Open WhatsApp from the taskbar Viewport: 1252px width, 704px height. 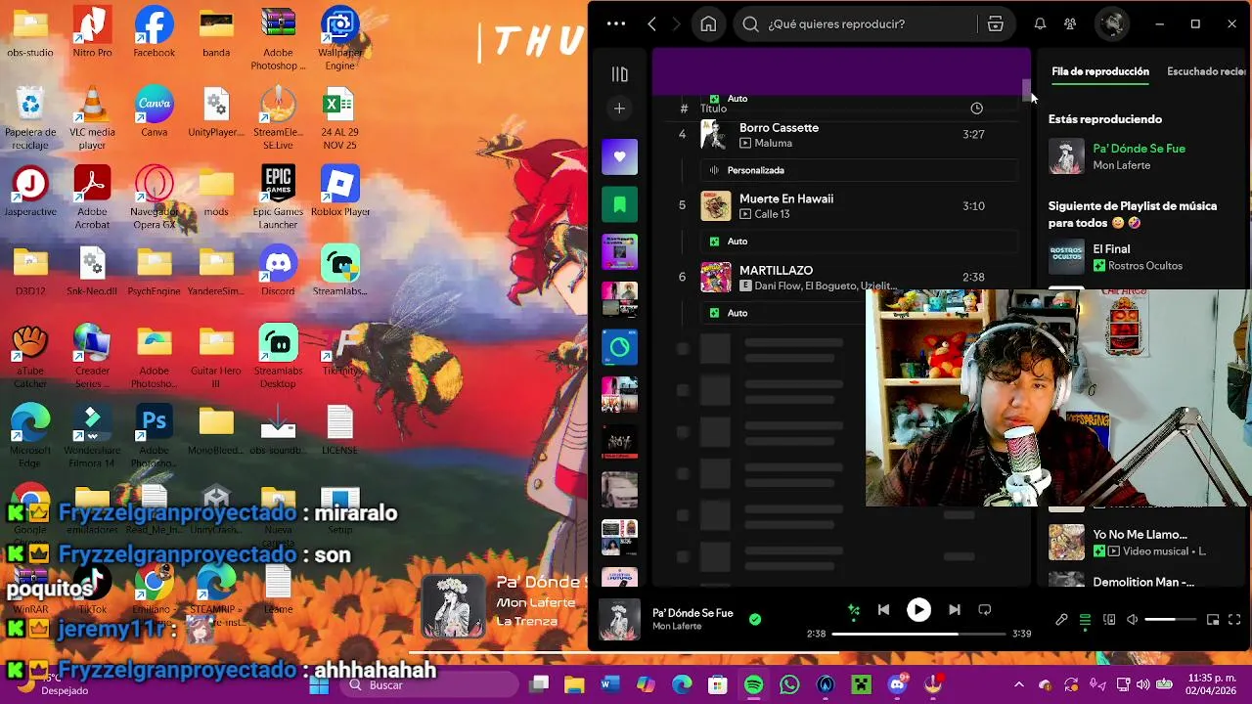(789, 685)
